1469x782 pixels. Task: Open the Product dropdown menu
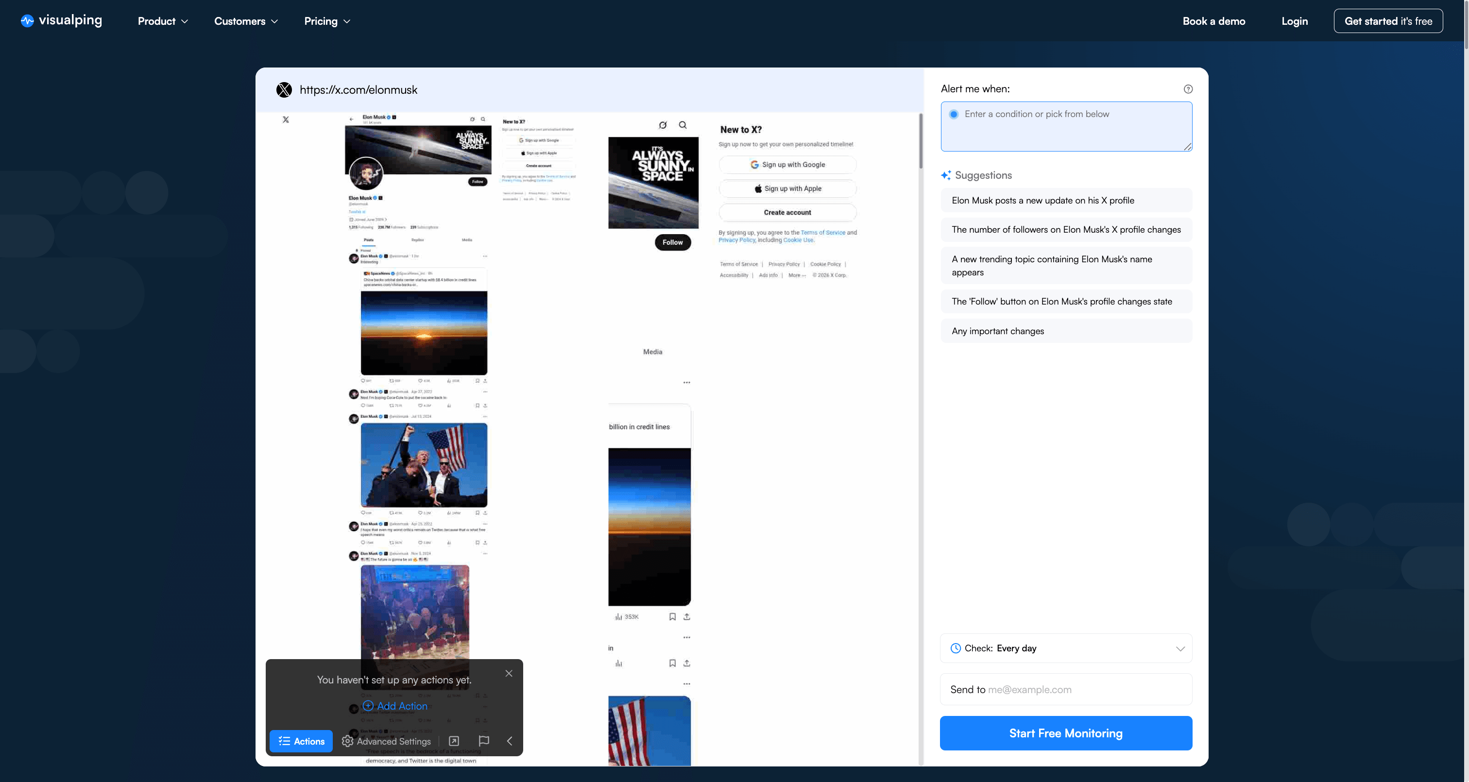point(163,20)
